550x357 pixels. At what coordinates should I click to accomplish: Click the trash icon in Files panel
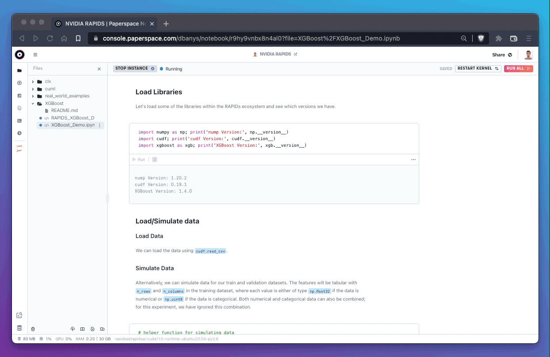coord(33,329)
